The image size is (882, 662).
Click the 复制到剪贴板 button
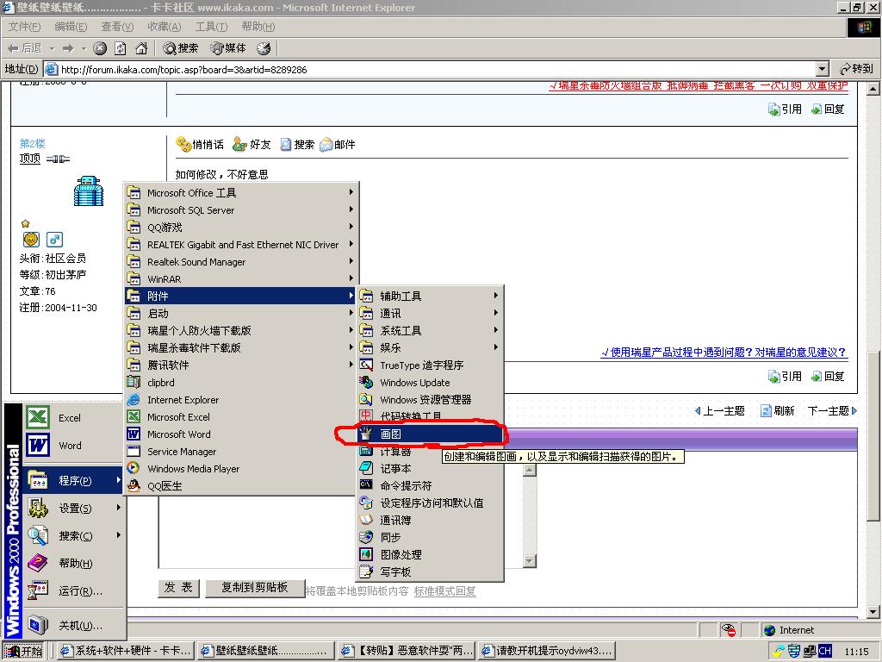click(x=255, y=588)
